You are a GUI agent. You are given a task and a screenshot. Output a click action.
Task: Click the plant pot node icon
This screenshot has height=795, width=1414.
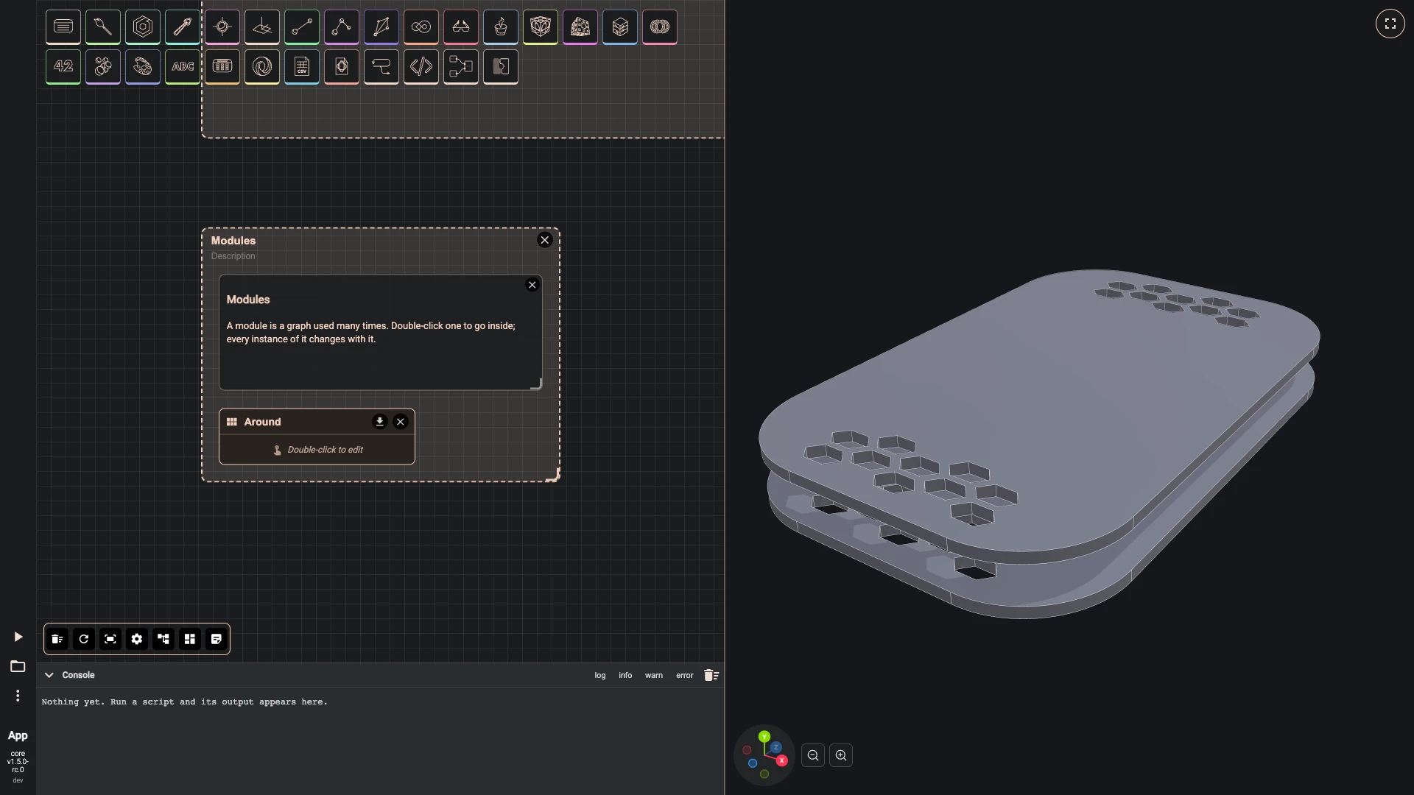click(x=501, y=26)
